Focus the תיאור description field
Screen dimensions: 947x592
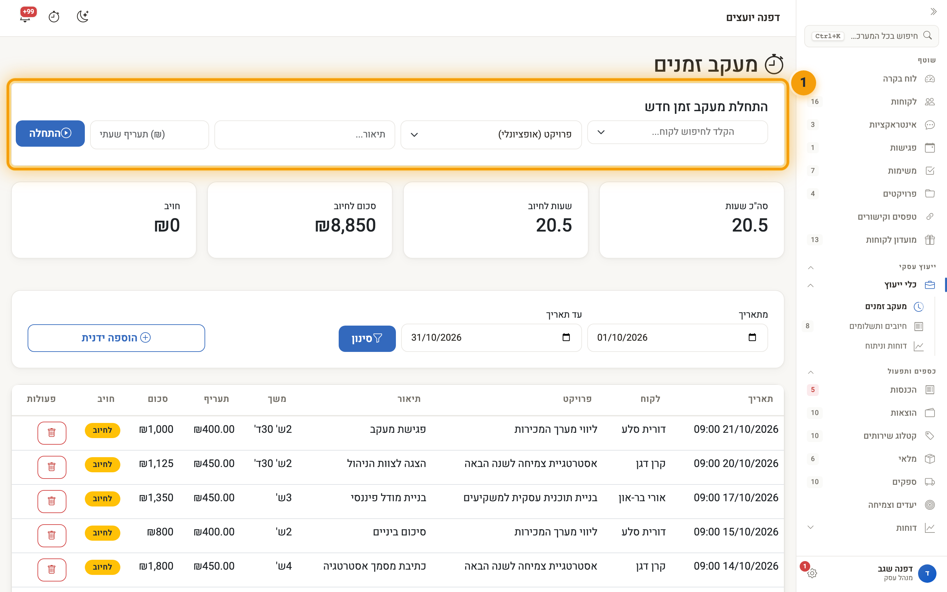click(304, 135)
